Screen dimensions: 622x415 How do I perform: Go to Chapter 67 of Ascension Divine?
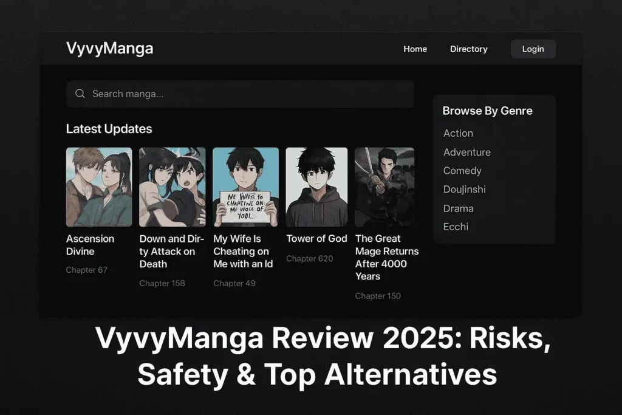[x=86, y=270]
